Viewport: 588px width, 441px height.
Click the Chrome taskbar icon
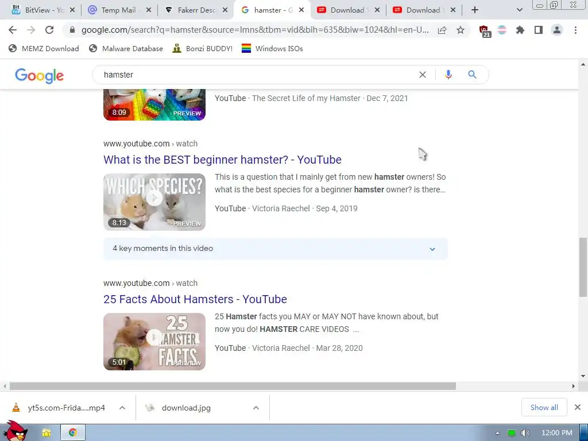[x=73, y=433]
